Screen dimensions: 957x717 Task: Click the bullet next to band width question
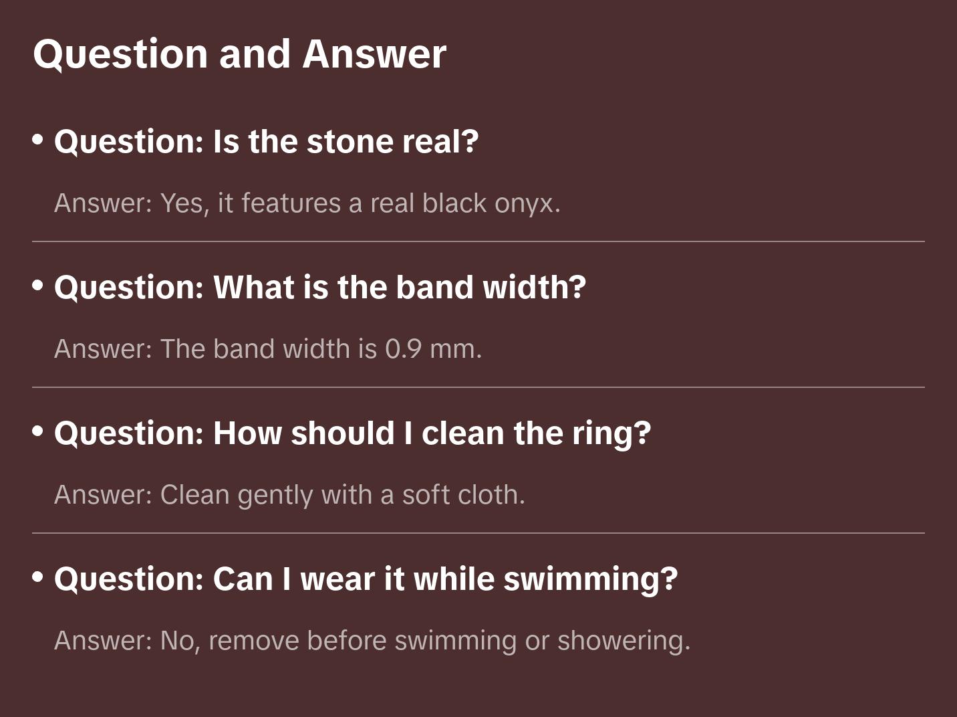38,286
